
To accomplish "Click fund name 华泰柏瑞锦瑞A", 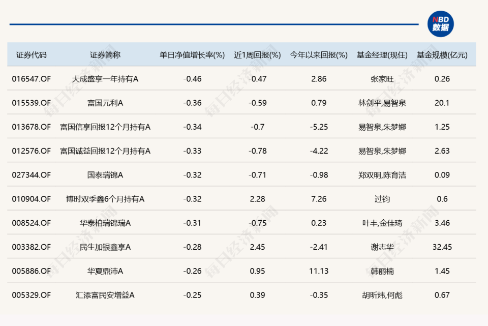I will 105,223.
